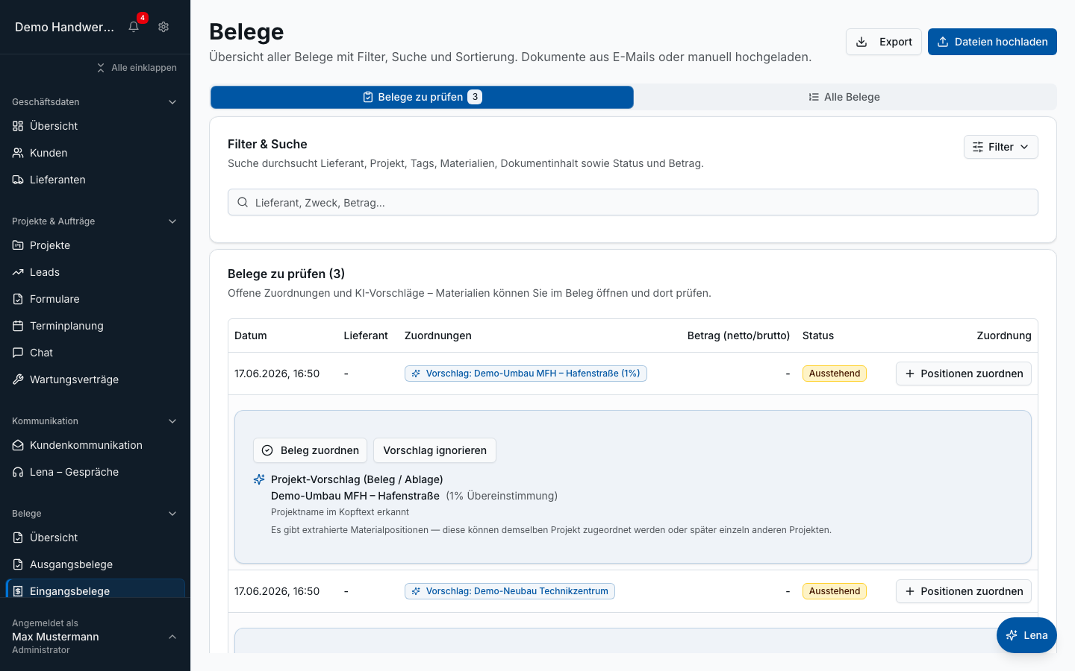The width and height of the screenshot is (1075, 671).
Task: Click the Ausgangsbelege icon
Action: point(18,564)
